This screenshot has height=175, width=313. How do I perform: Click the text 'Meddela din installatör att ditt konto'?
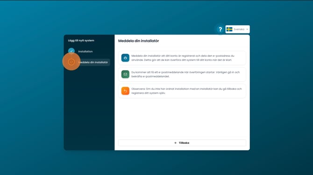coord(183,58)
